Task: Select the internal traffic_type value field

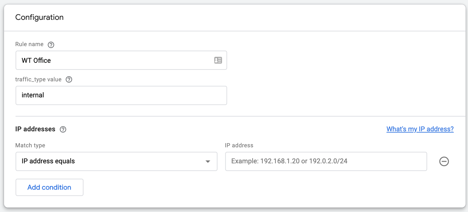Action: 121,95
